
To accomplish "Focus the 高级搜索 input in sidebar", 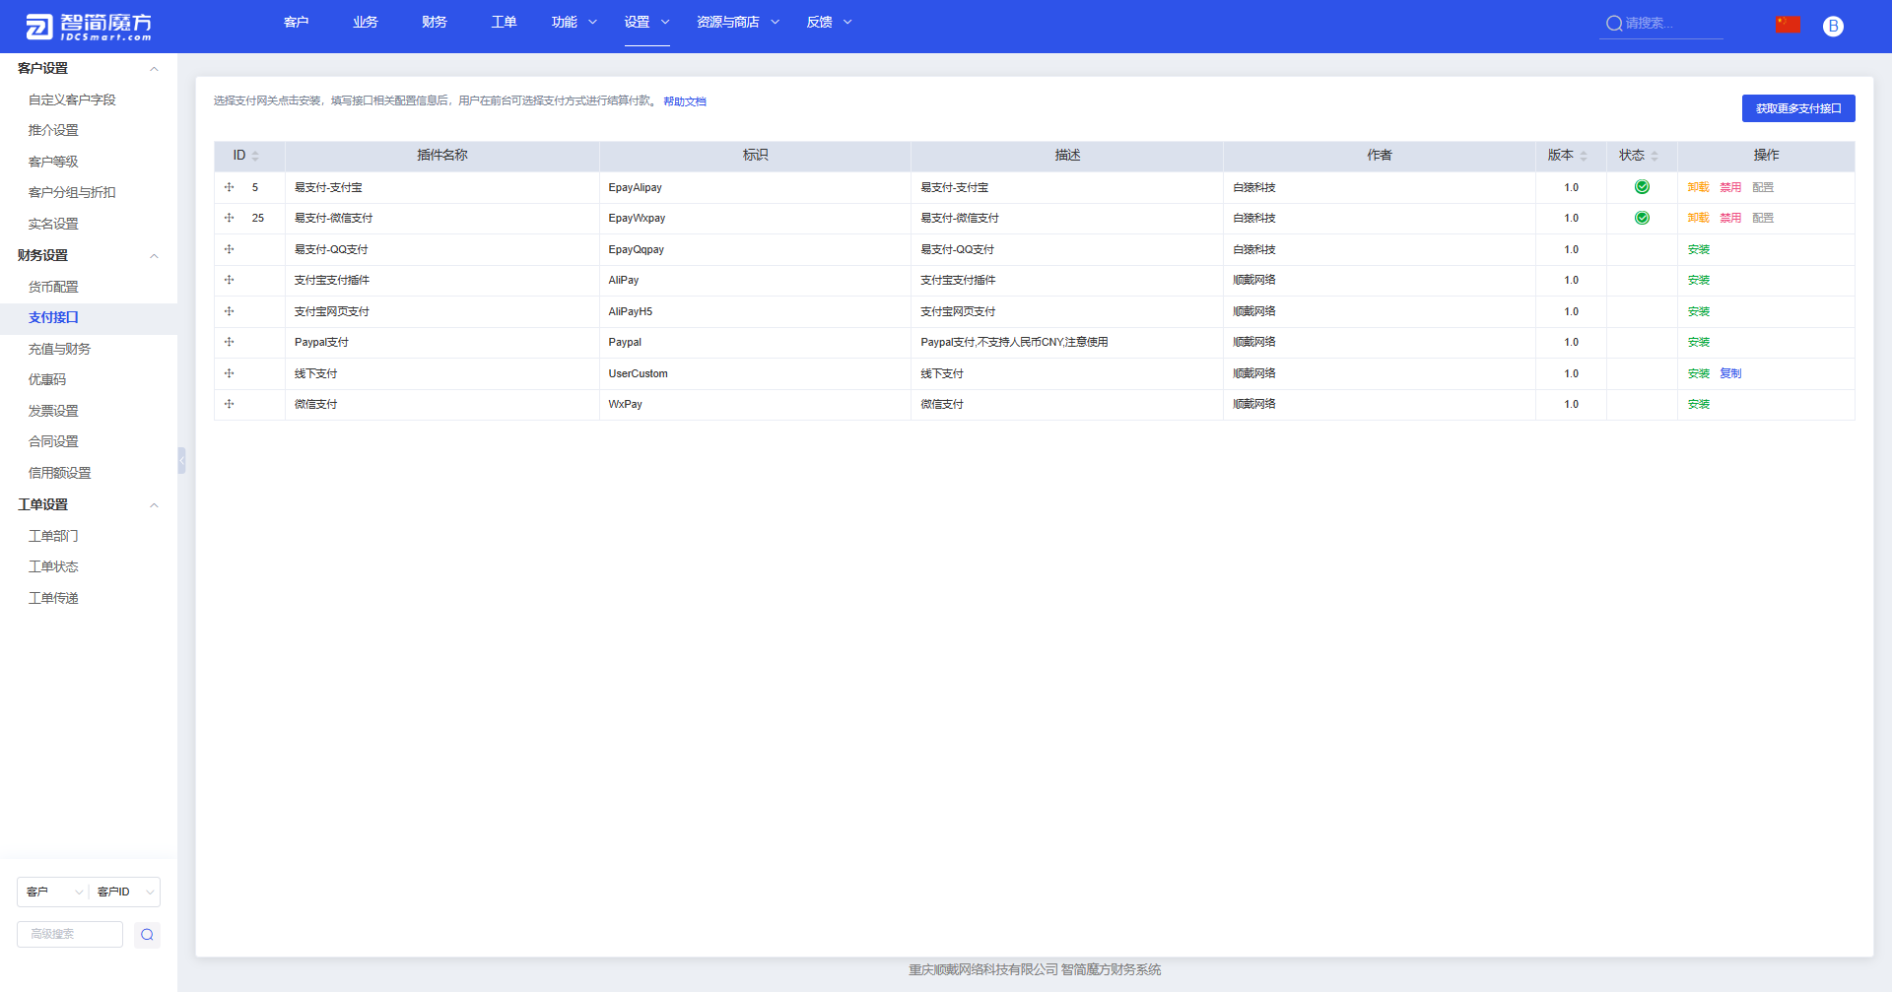I will tap(70, 934).
